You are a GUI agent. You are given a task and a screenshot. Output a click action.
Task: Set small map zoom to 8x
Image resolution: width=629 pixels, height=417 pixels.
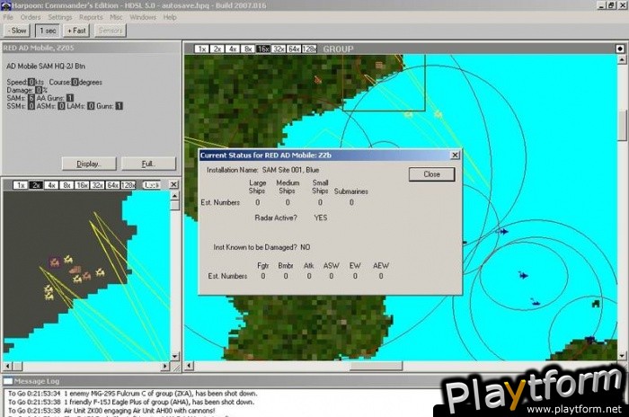coord(66,185)
